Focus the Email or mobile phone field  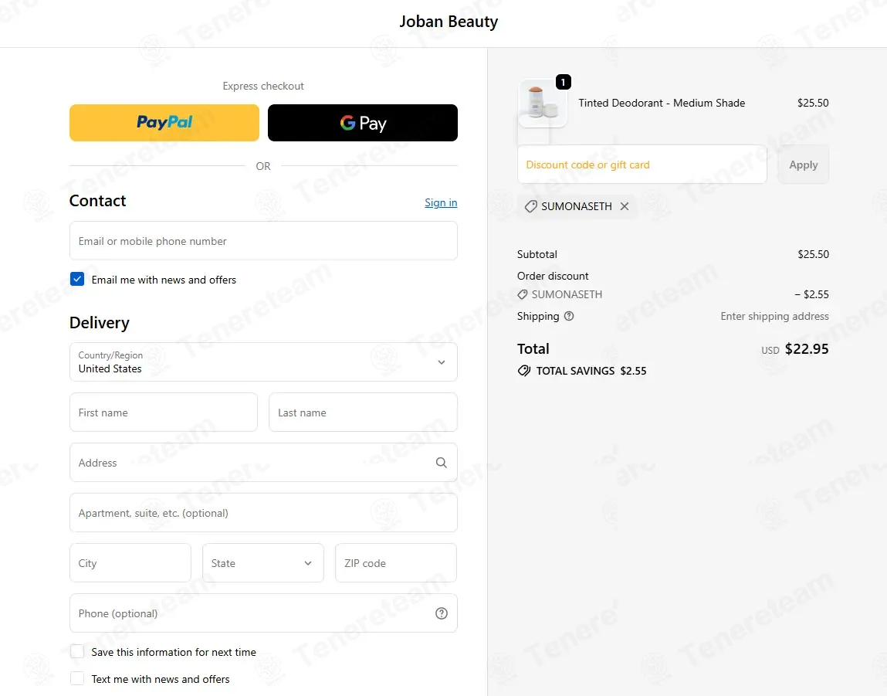pyautogui.click(x=263, y=241)
